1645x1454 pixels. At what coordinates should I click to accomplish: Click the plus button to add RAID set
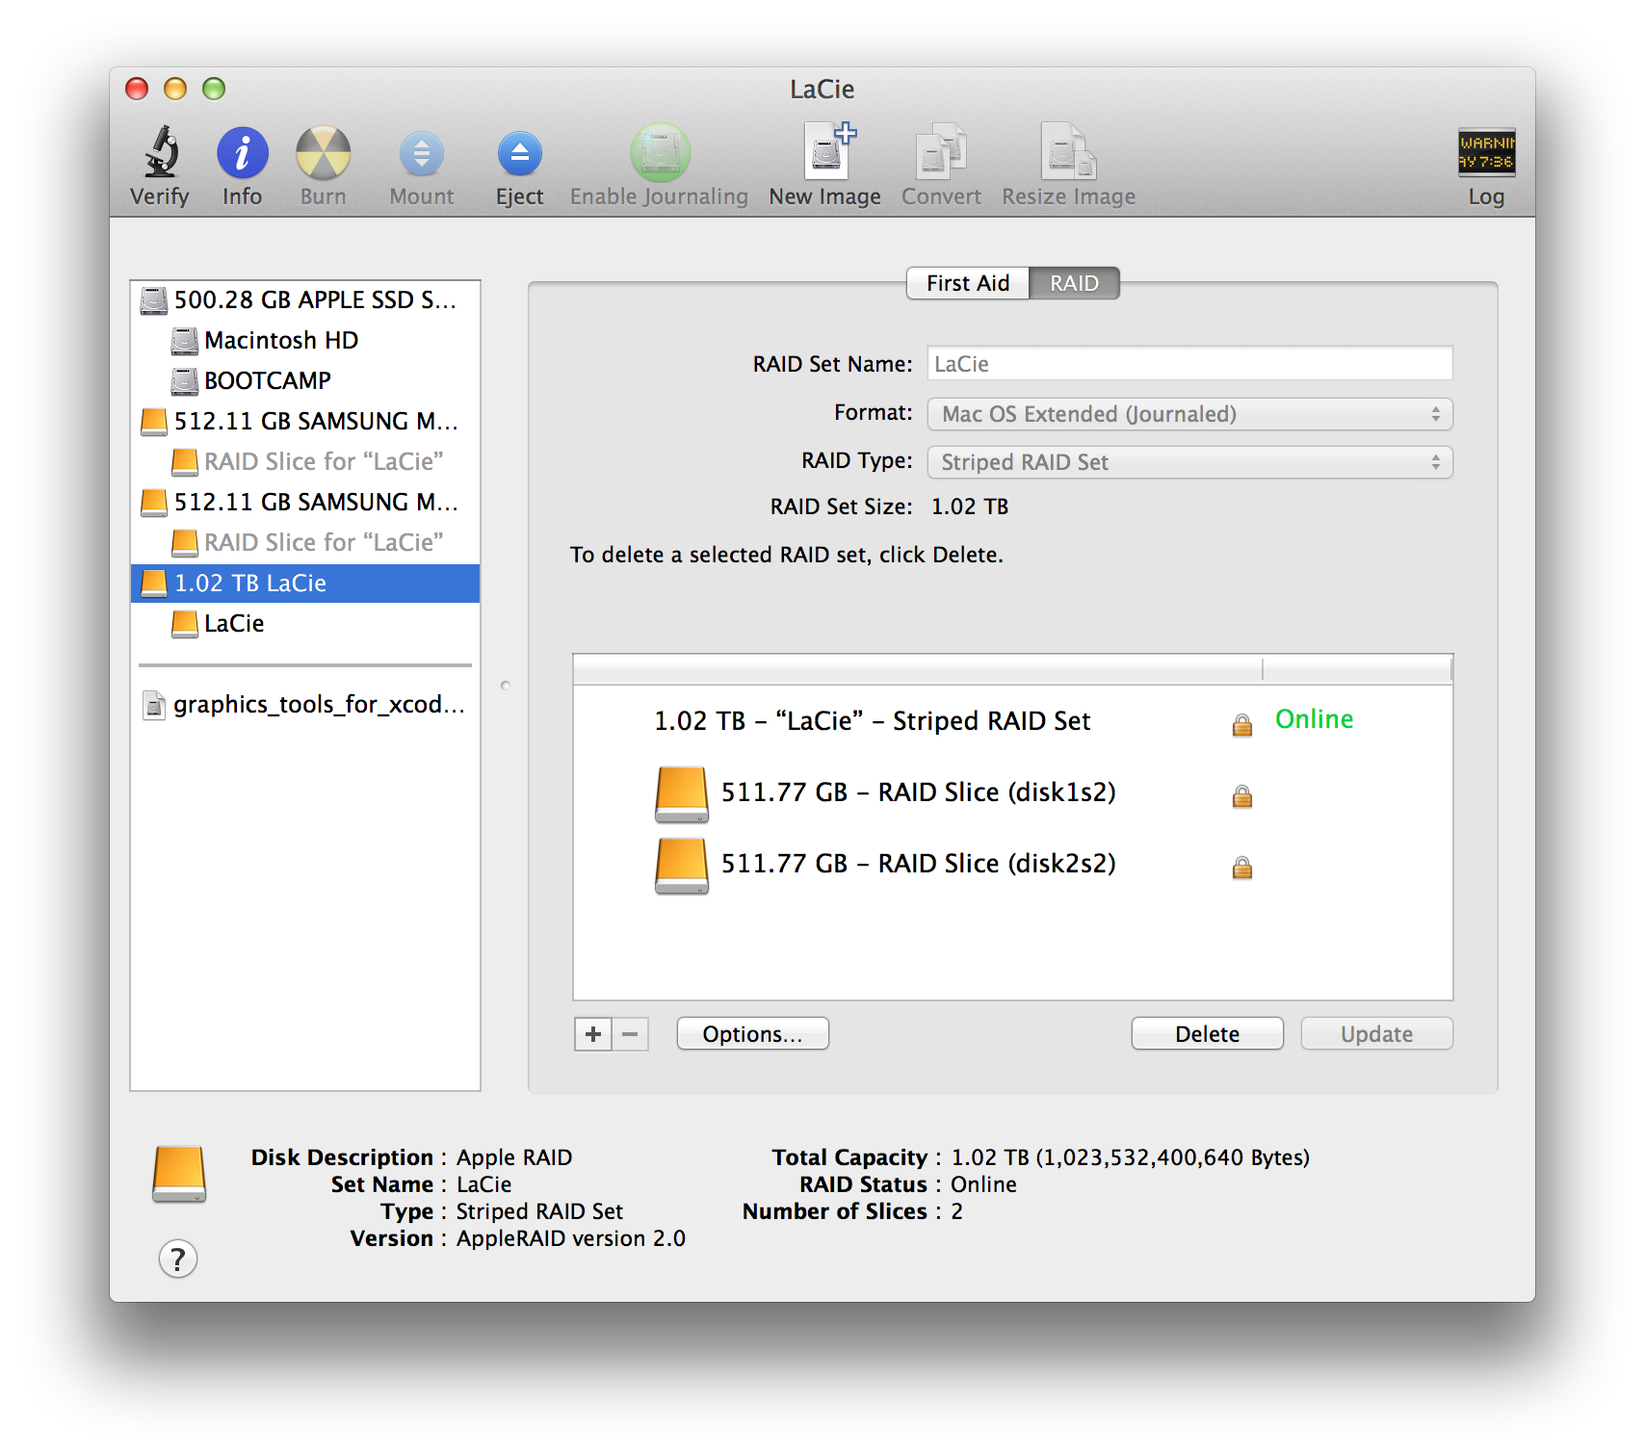pyautogui.click(x=593, y=1034)
